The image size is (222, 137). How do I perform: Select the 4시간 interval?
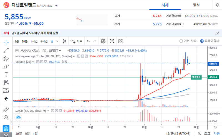[44, 41]
